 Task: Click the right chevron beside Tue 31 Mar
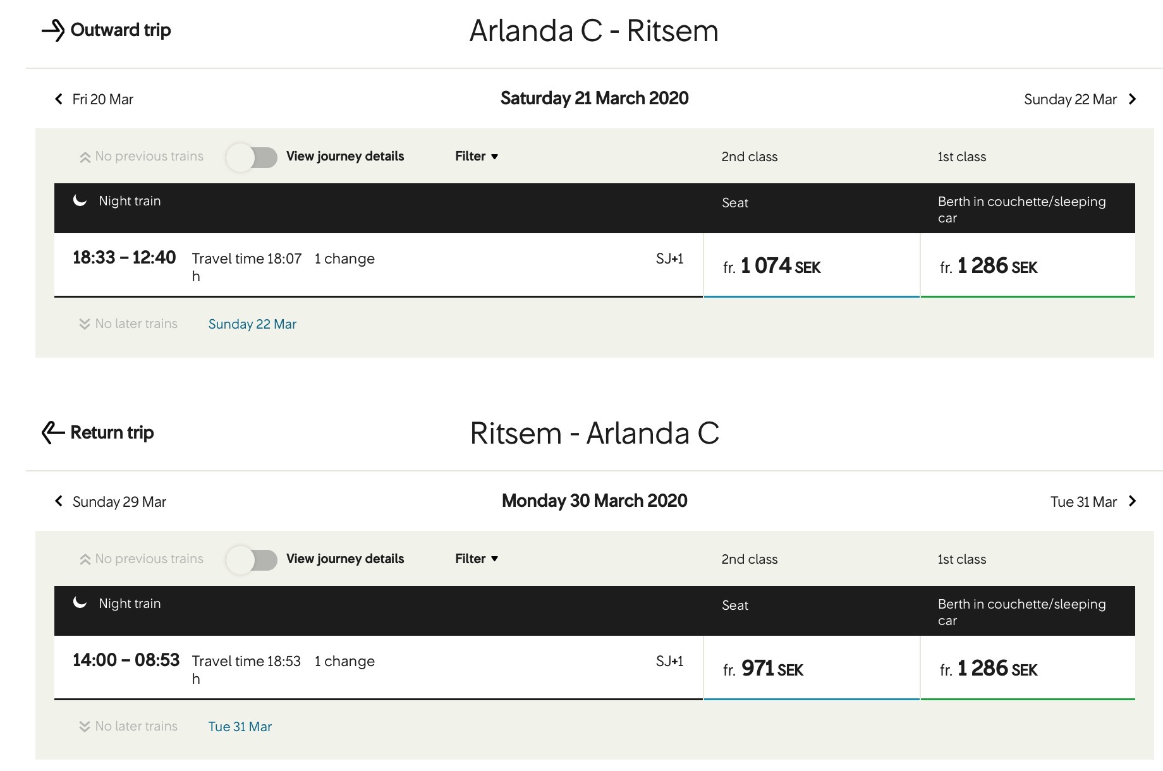click(x=1132, y=501)
